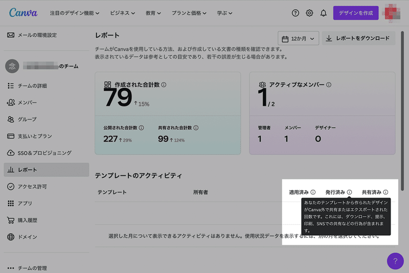Click the Canva logo
409x273 pixels.
coord(23,13)
